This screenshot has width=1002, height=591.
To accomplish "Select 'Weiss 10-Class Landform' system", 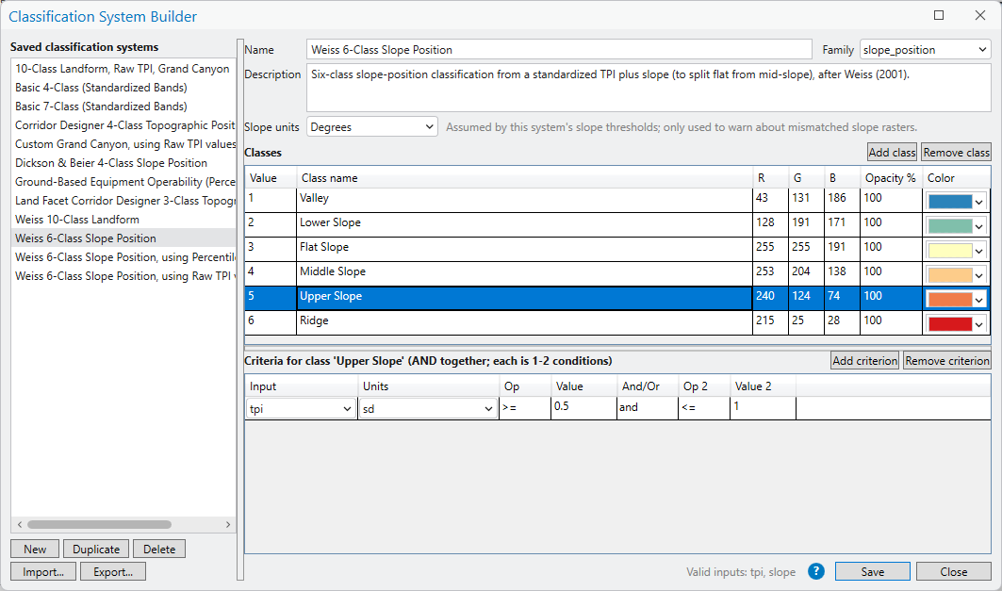I will pos(123,219).
